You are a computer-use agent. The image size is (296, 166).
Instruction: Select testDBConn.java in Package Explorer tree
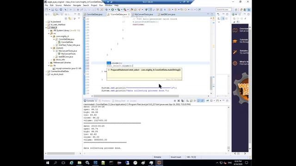pyautogui.click(x=66, y=57)
